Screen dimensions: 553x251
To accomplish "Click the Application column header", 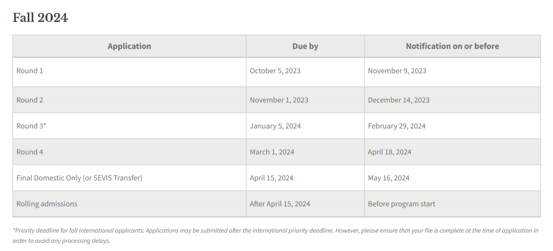I will click(x=129, y=46).
